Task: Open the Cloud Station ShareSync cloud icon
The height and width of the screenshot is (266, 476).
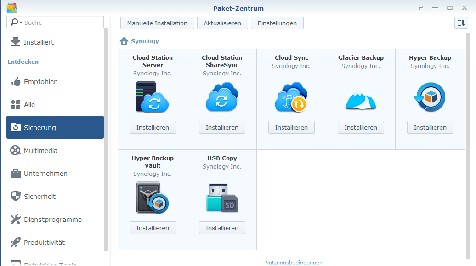Action: pos(222,97)
